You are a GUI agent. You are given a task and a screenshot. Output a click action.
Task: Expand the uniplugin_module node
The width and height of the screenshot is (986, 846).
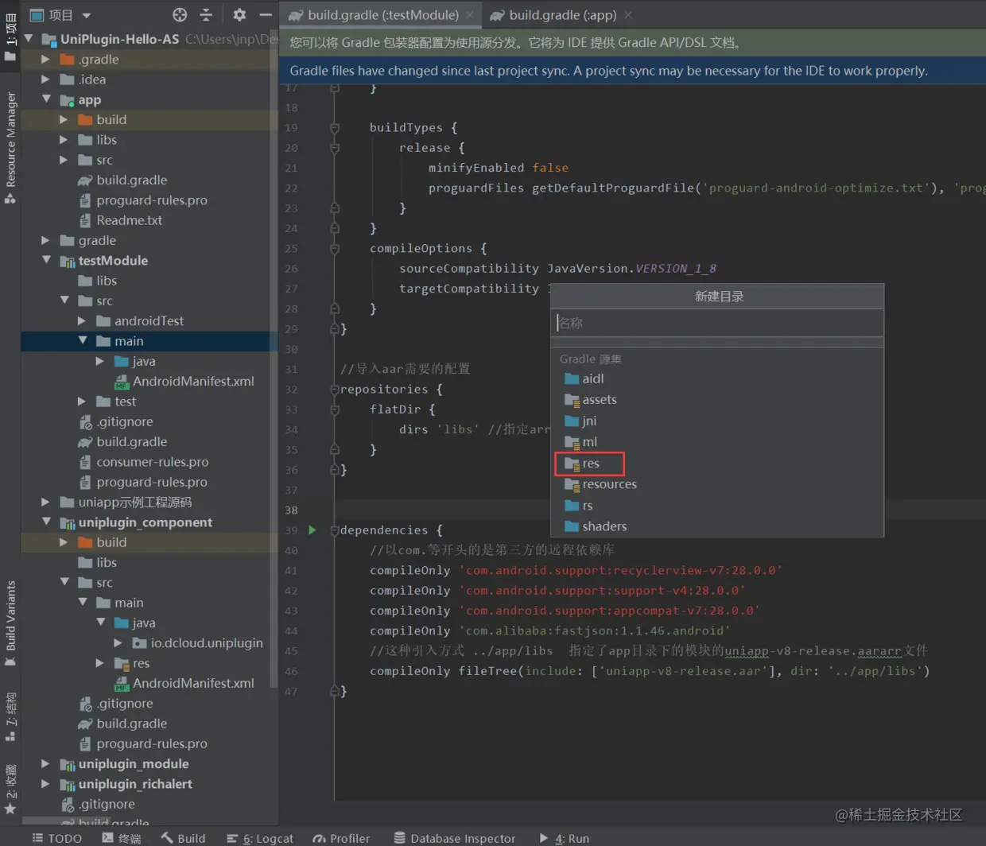[x=45, y=763]
